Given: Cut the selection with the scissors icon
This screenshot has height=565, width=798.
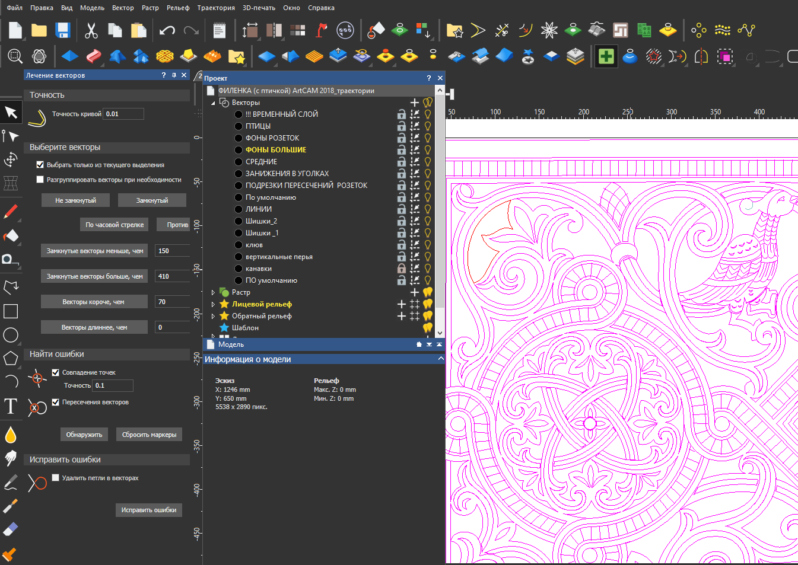Looking at the screenshot, I should 91,30.
